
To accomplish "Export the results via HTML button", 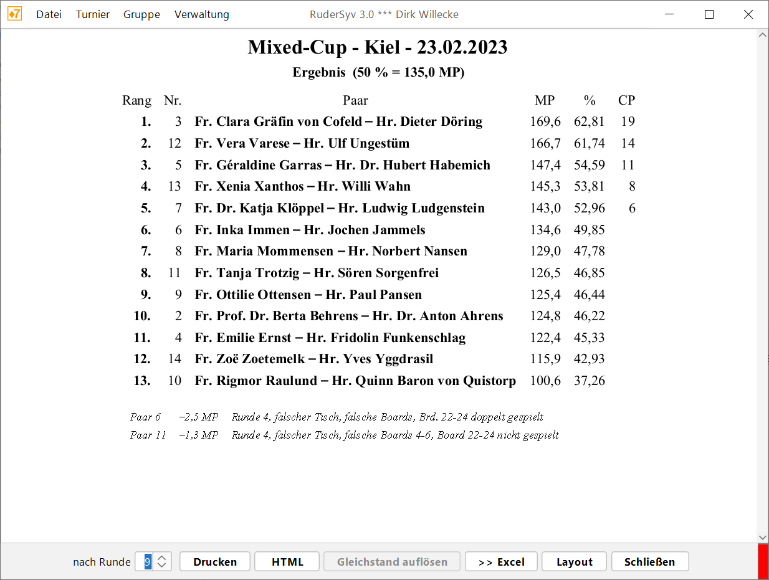I will (x=287, y=562).
